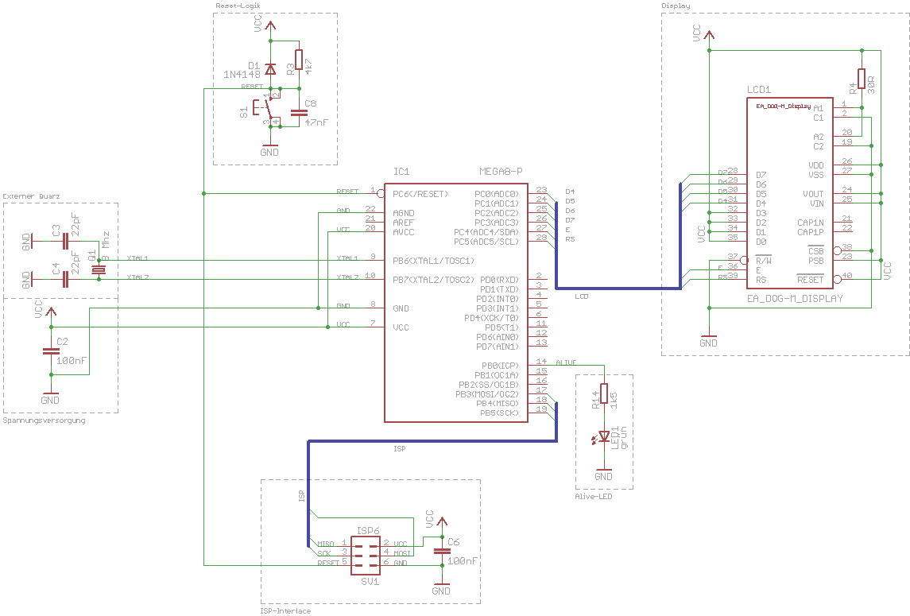Viewport: 910px width, 616px height.
Task: Click the PD7(AIN1) pin label
Action: 498,347
